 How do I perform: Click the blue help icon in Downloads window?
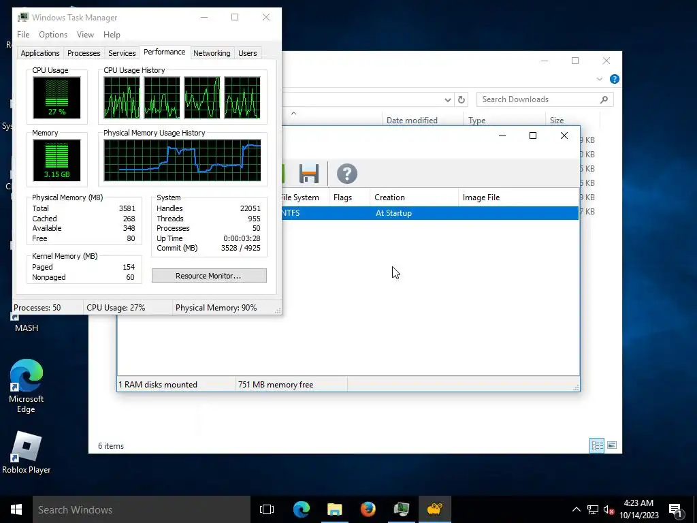tap(615, 79)
